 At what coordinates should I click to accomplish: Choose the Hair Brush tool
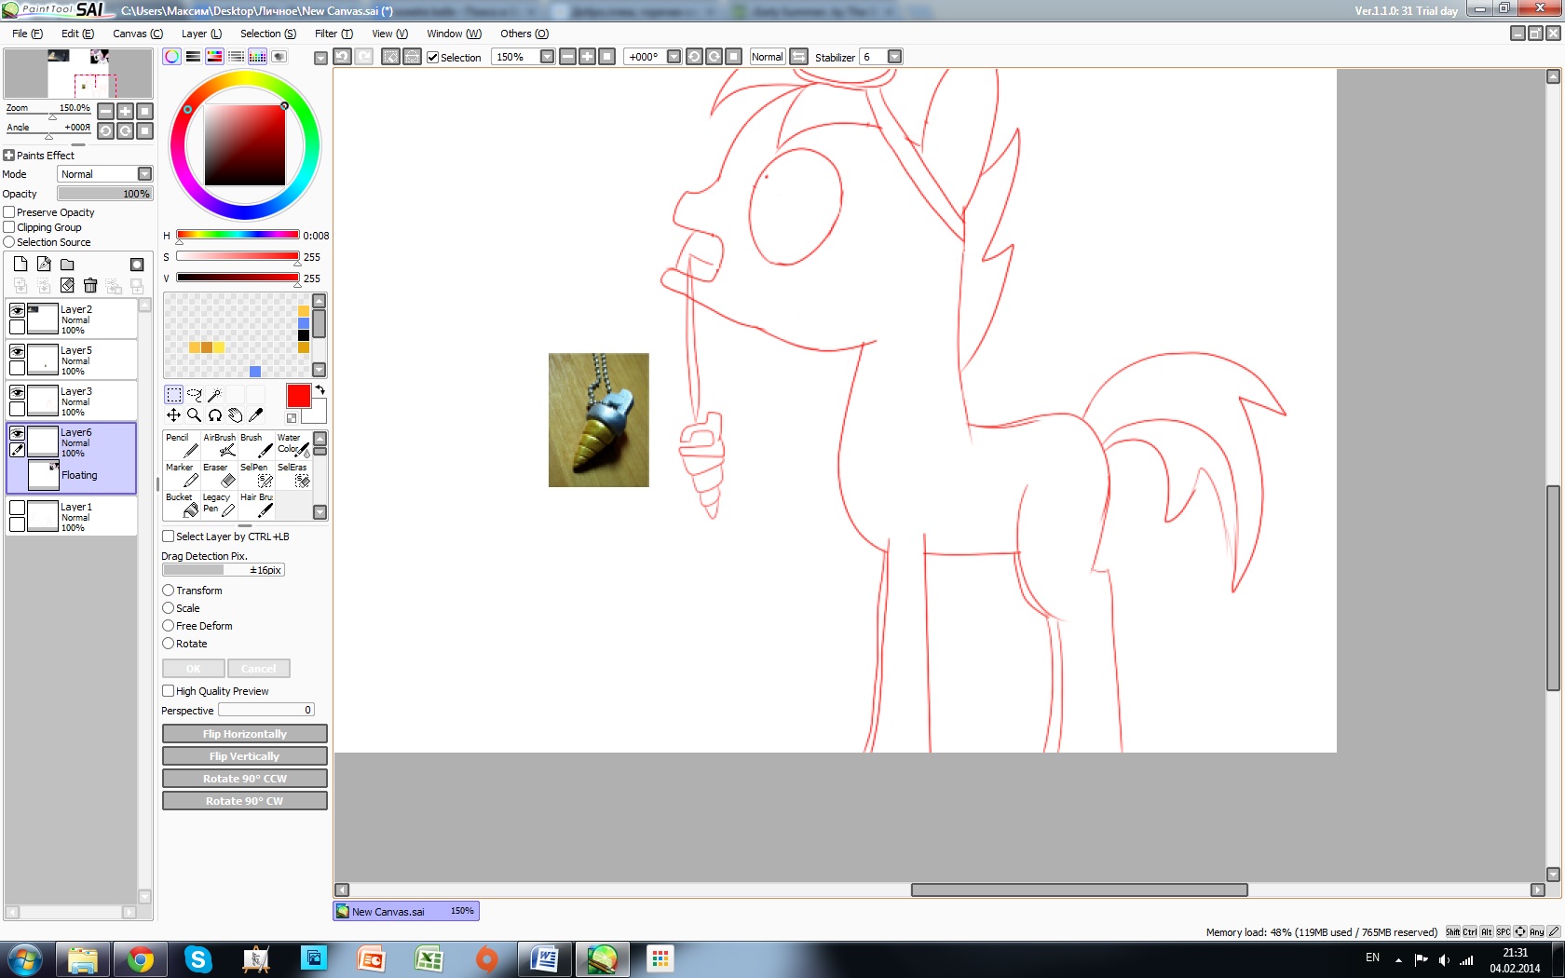pyautogui.click(x=256, y=505)
